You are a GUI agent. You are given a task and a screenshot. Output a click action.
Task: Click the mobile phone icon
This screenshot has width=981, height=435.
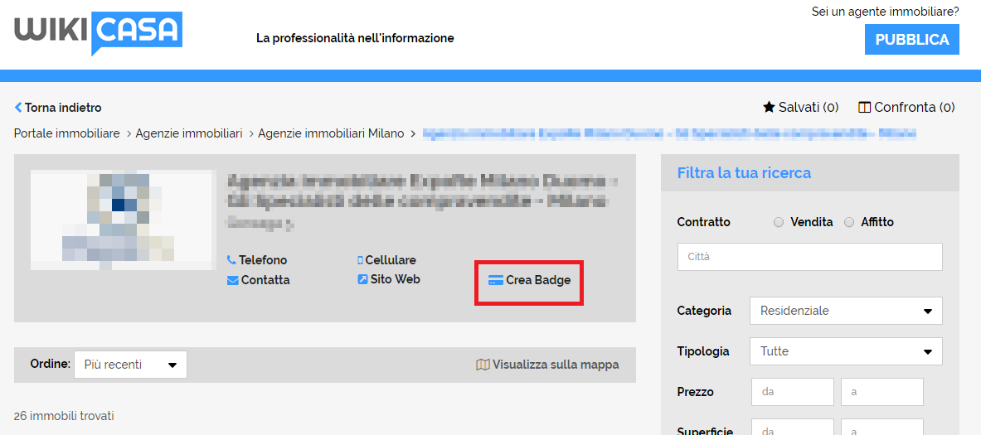(x=360, y=260)
